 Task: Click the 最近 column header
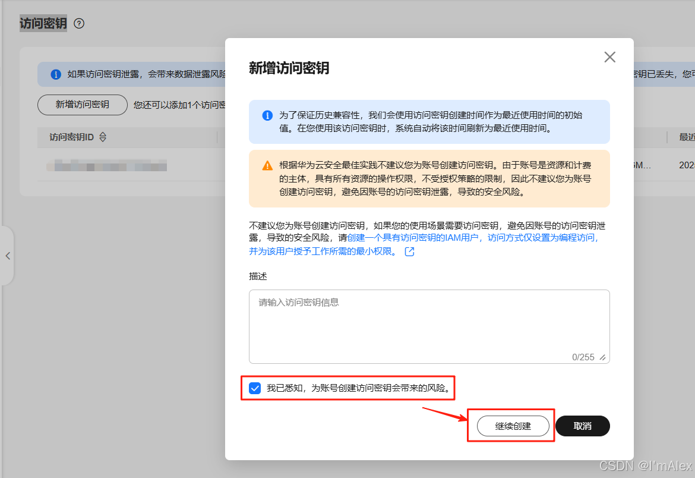[x=686, y=137]
